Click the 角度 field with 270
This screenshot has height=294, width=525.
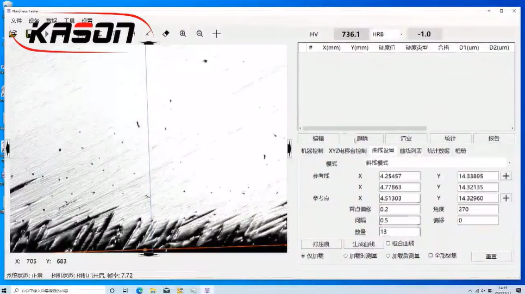point(478,209)
